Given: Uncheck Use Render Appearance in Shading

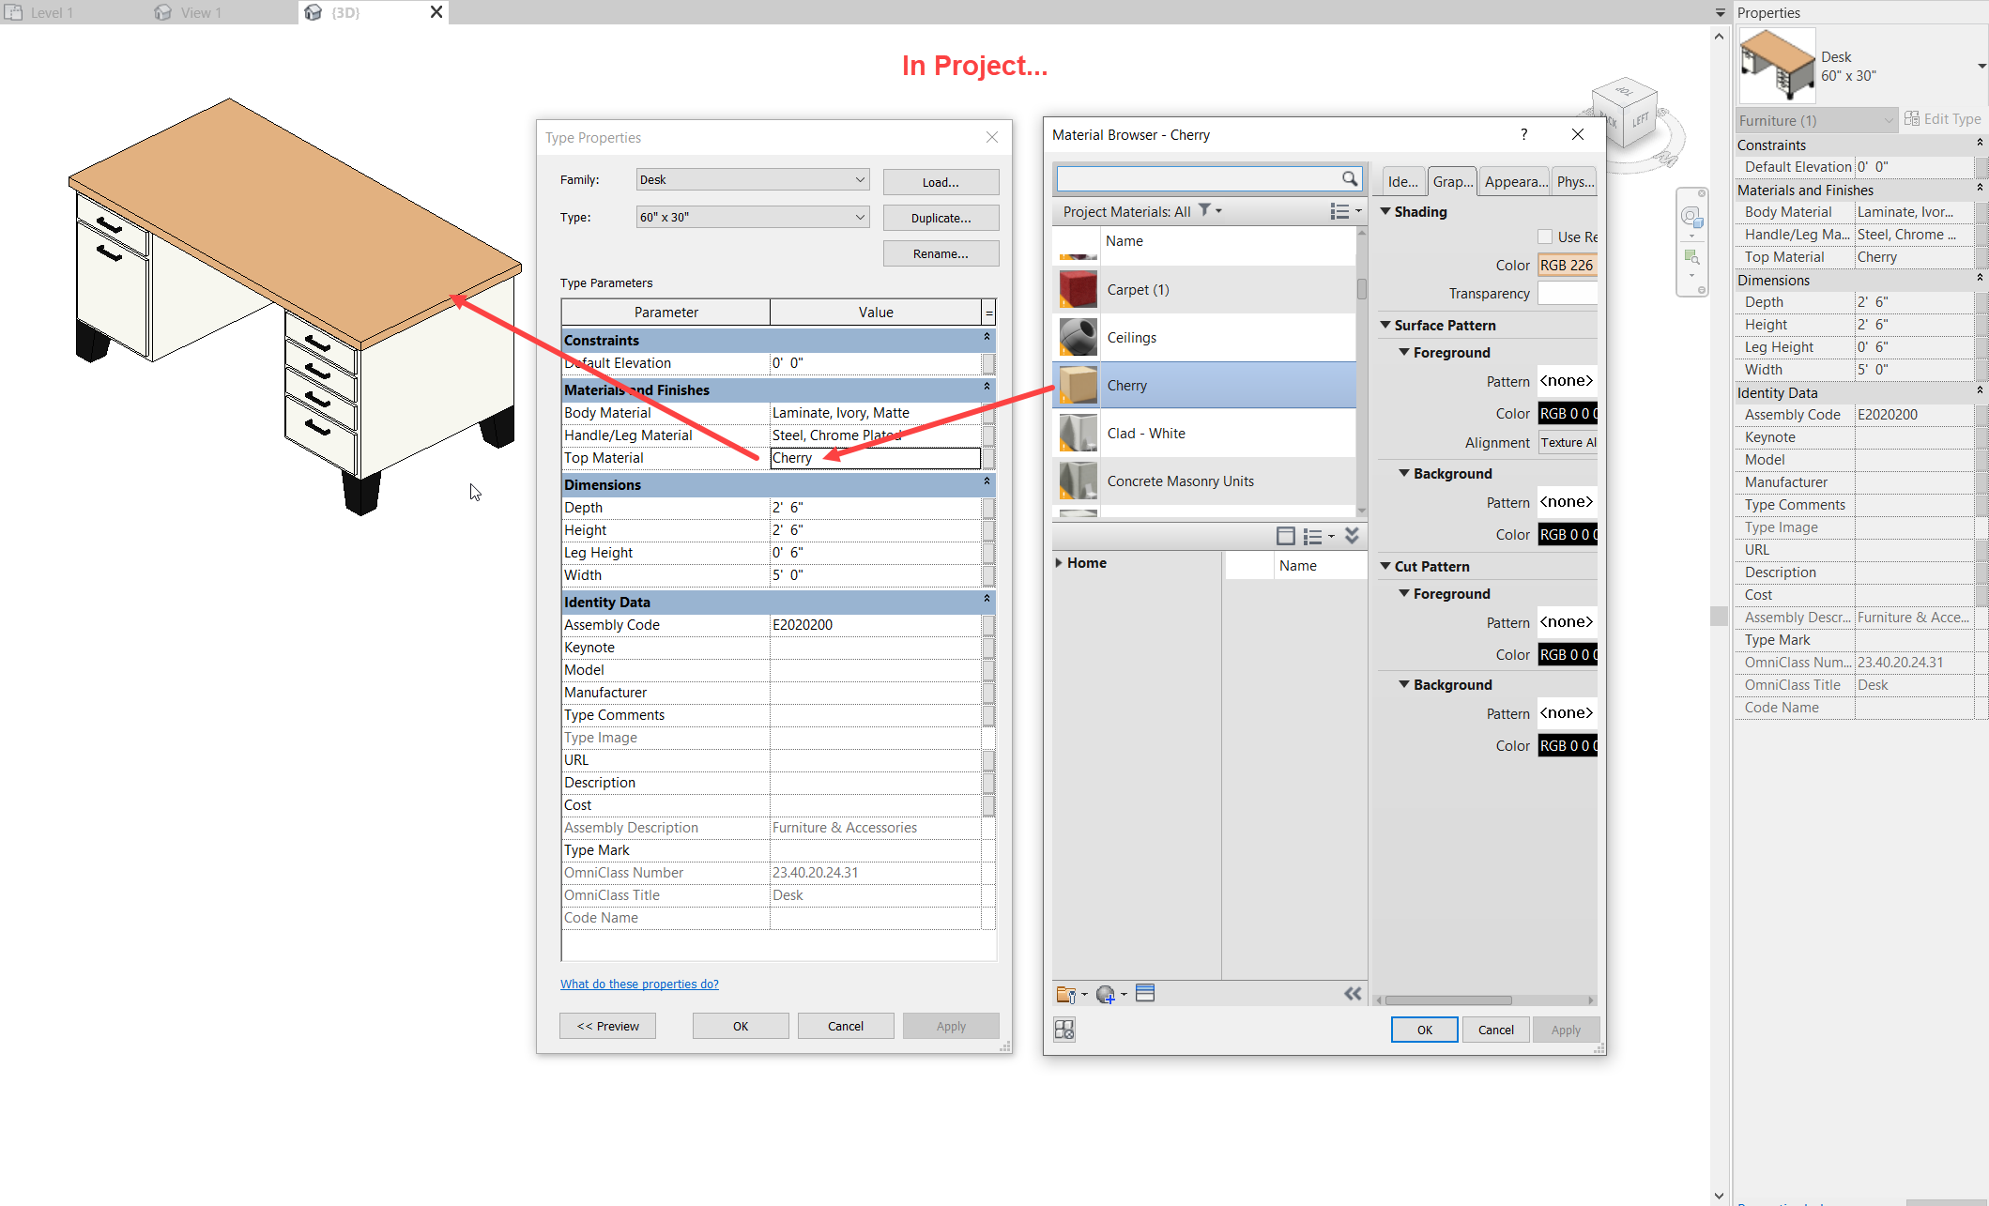Looking at the screenshot, I should (1545, 237).
